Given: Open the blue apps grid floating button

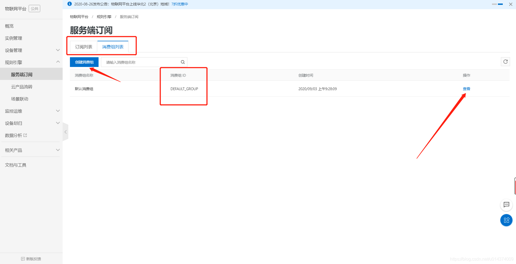Looking at the screenshot, I should (x=506, y=220).
